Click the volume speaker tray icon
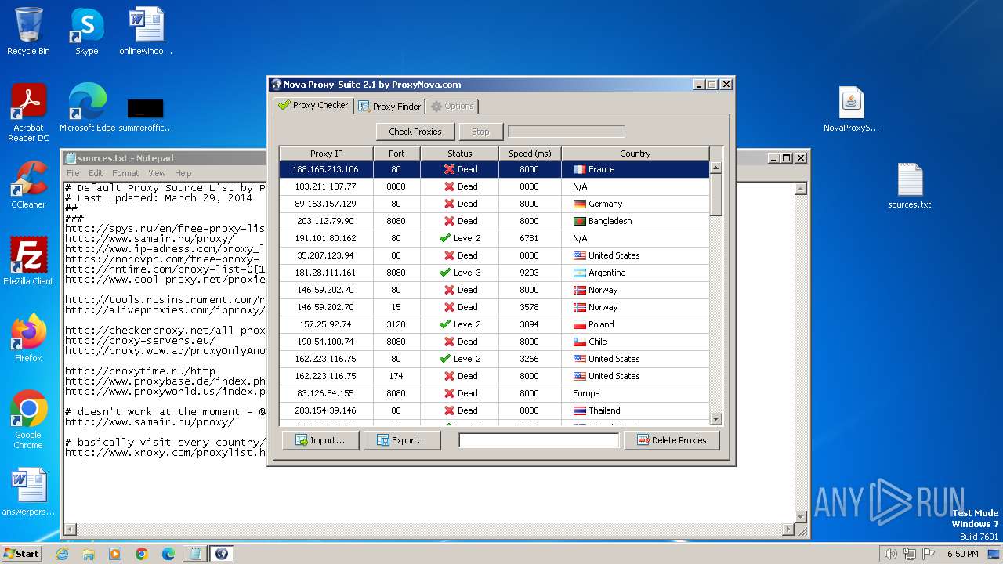 [x=890, y=554]
